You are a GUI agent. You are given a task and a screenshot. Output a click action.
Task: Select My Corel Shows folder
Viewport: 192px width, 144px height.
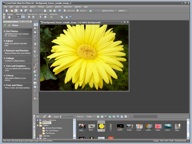tap(52, 131)
